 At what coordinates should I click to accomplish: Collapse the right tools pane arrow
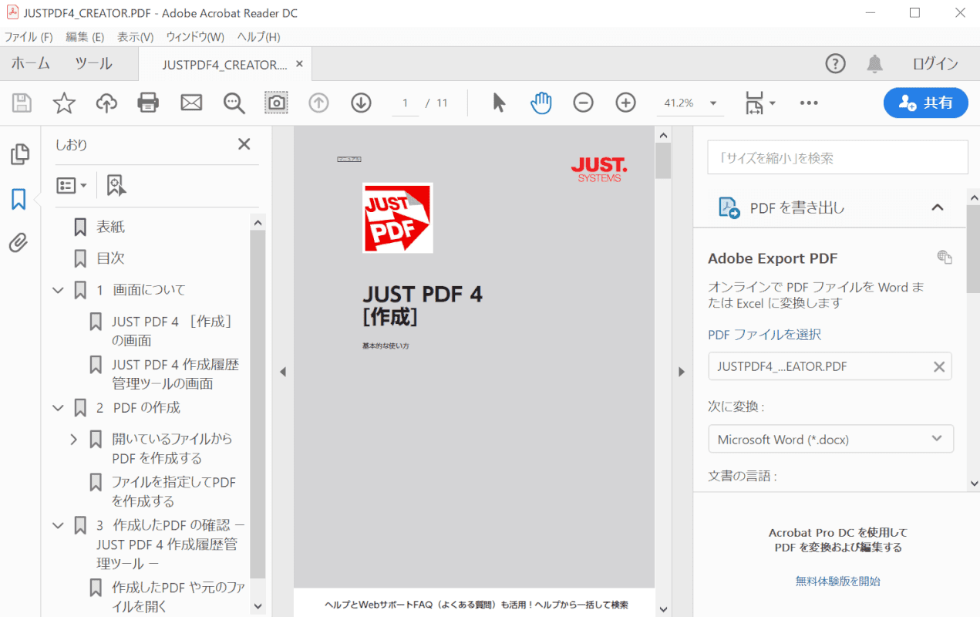click(682, 372)
